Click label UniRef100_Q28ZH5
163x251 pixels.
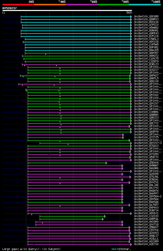146,174
